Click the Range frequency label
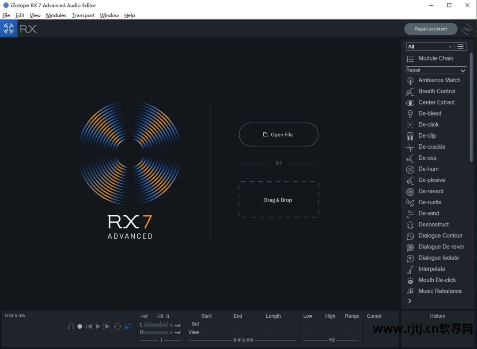 tap(352, 316)
